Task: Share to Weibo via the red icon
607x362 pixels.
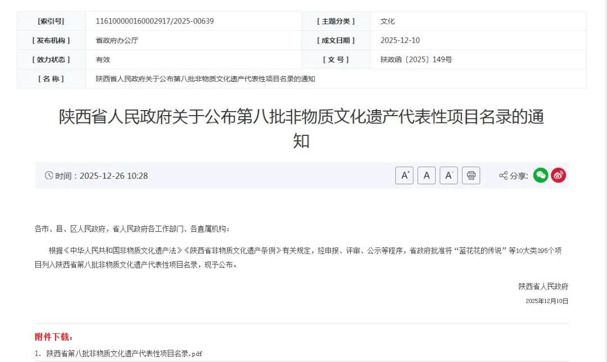Action: pos(558,175)
